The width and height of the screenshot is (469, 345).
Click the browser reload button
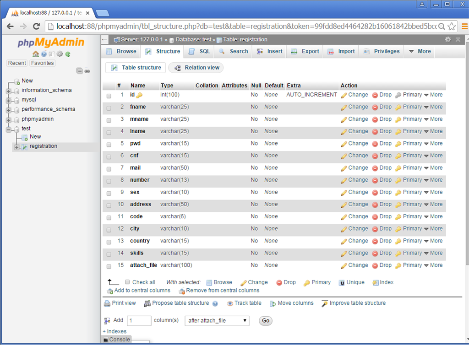click(x=37, y=26)
